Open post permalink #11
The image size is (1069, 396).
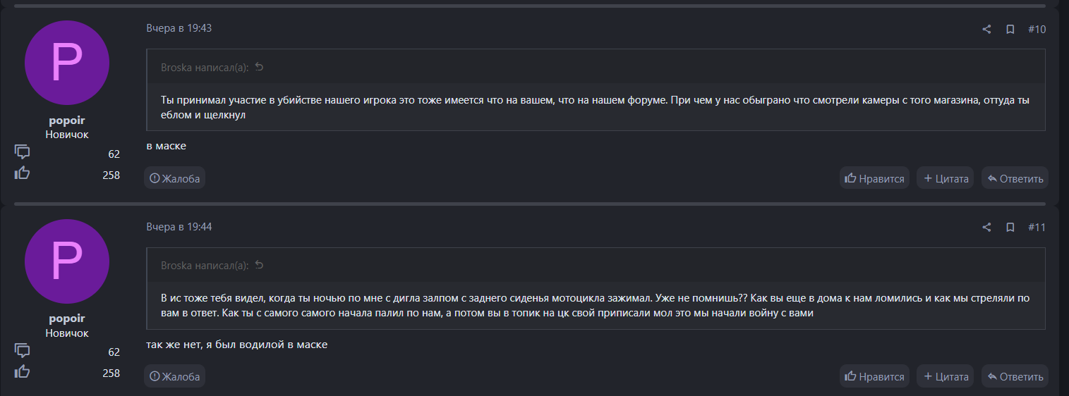[1037, 228]
